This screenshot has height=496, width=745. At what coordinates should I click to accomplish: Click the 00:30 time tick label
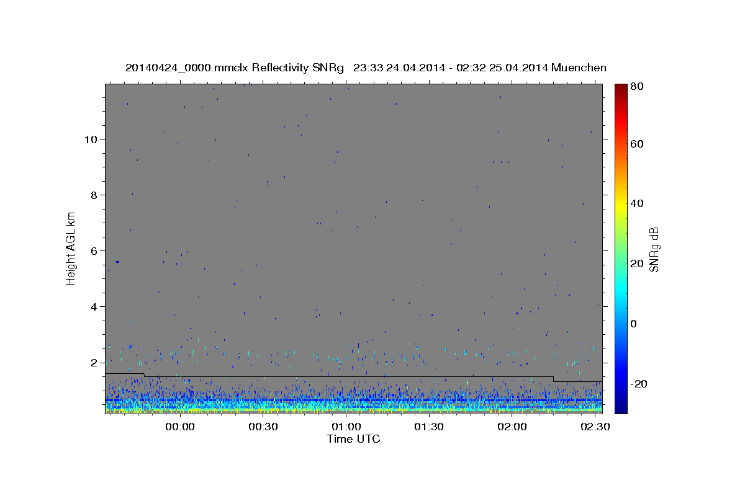tap(263, 427)
